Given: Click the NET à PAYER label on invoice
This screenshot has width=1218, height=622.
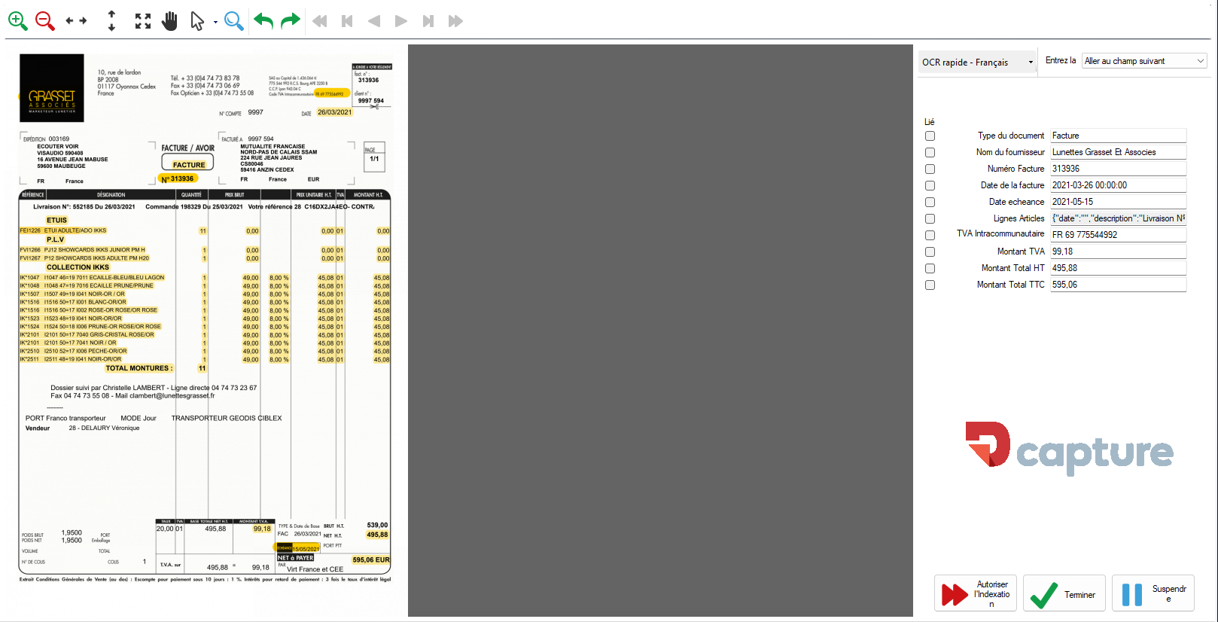Looking at the screenshot, I should coord(295,558).
